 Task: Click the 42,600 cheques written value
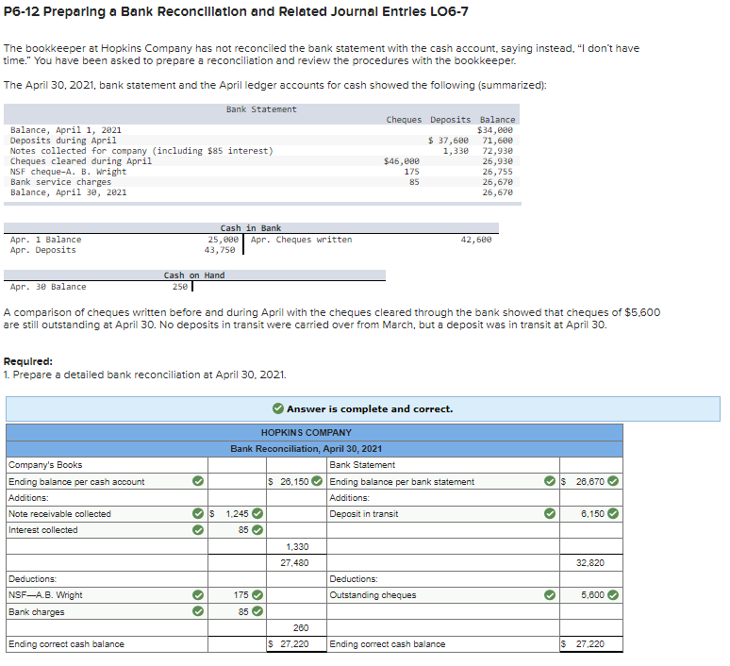click(x=475, y=240)
